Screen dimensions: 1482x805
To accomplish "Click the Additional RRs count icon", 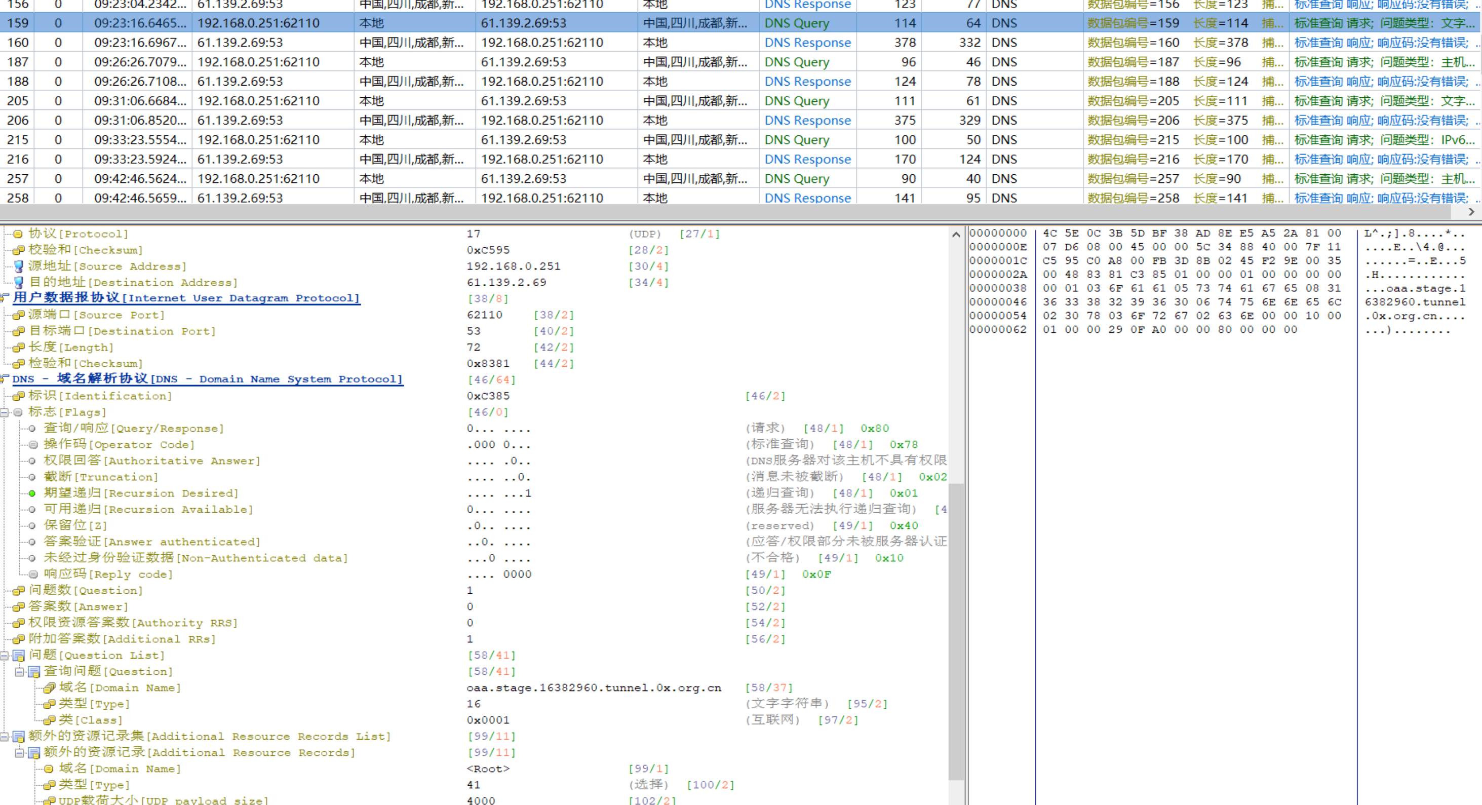I will pos(18,639).
